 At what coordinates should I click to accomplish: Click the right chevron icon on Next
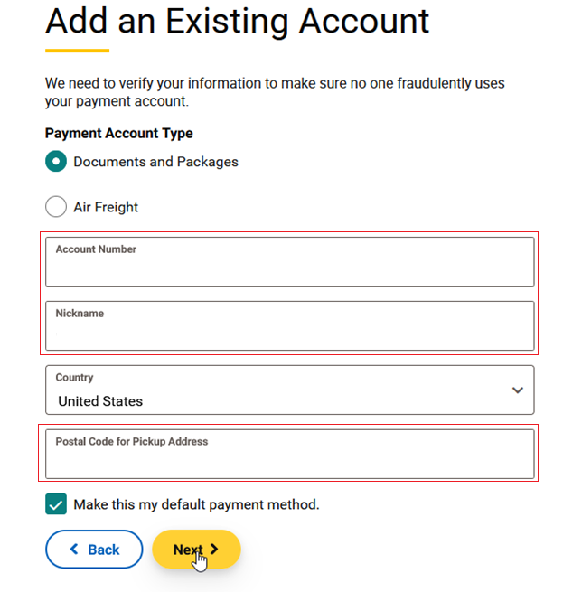[x=214, y=549]
